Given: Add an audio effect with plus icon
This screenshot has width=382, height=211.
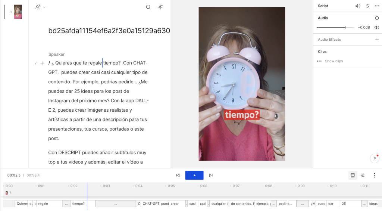Looking at the screenshot, I should tap(377, 39).
